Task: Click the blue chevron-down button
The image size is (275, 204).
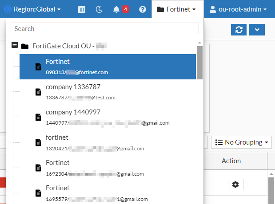Action: click(x=257, y=29)
